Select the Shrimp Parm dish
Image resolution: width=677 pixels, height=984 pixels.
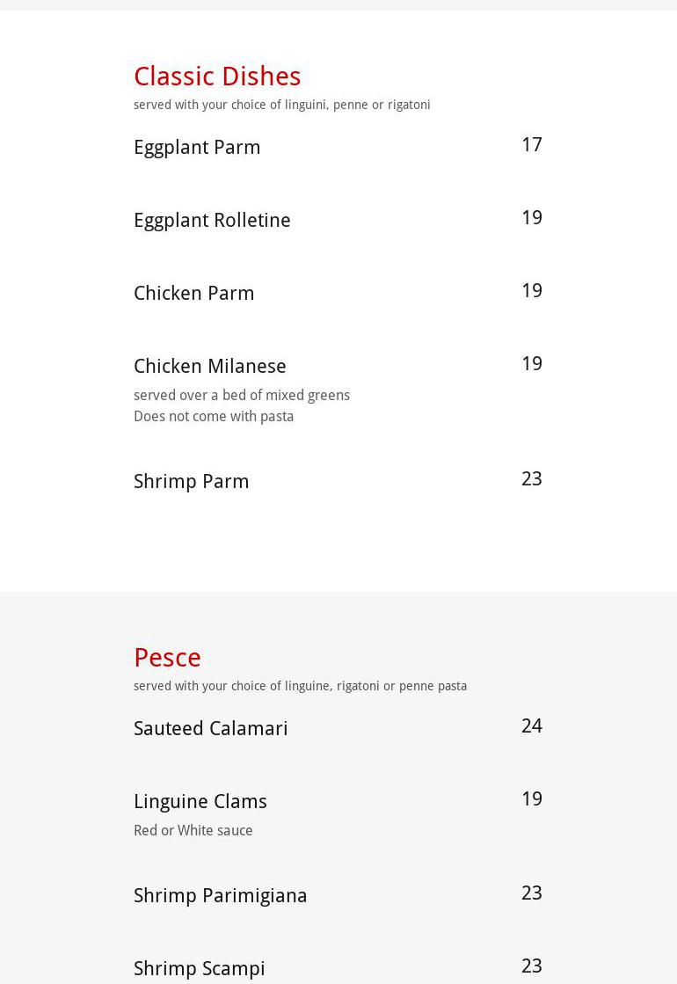pos(191,481)
